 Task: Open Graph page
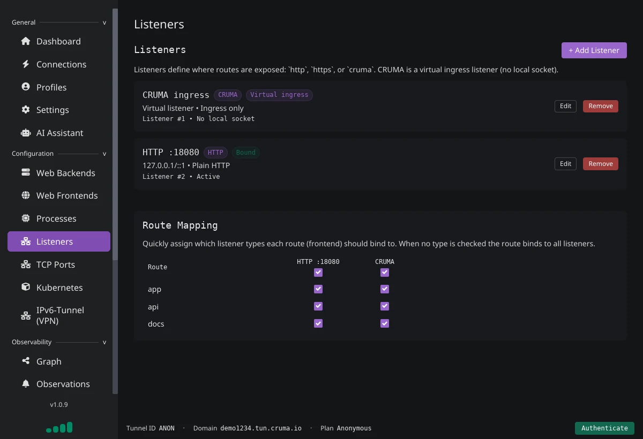pos(59,361)
